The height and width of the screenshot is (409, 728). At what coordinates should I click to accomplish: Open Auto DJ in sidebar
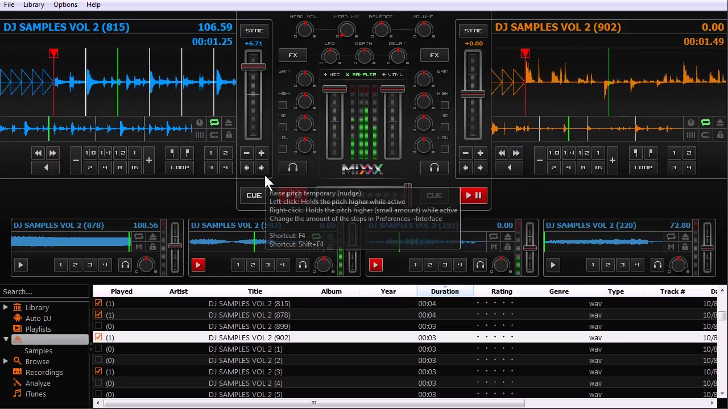pyautogui.click(x=38, y=318)
